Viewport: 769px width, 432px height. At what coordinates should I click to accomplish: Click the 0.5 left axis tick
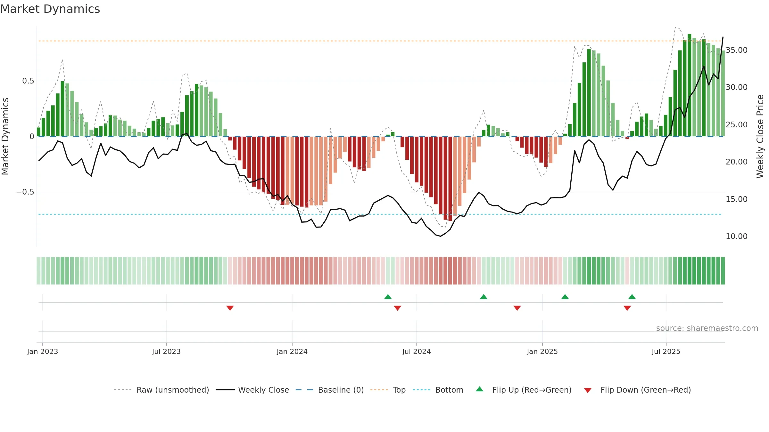click(x=28, y=81)
